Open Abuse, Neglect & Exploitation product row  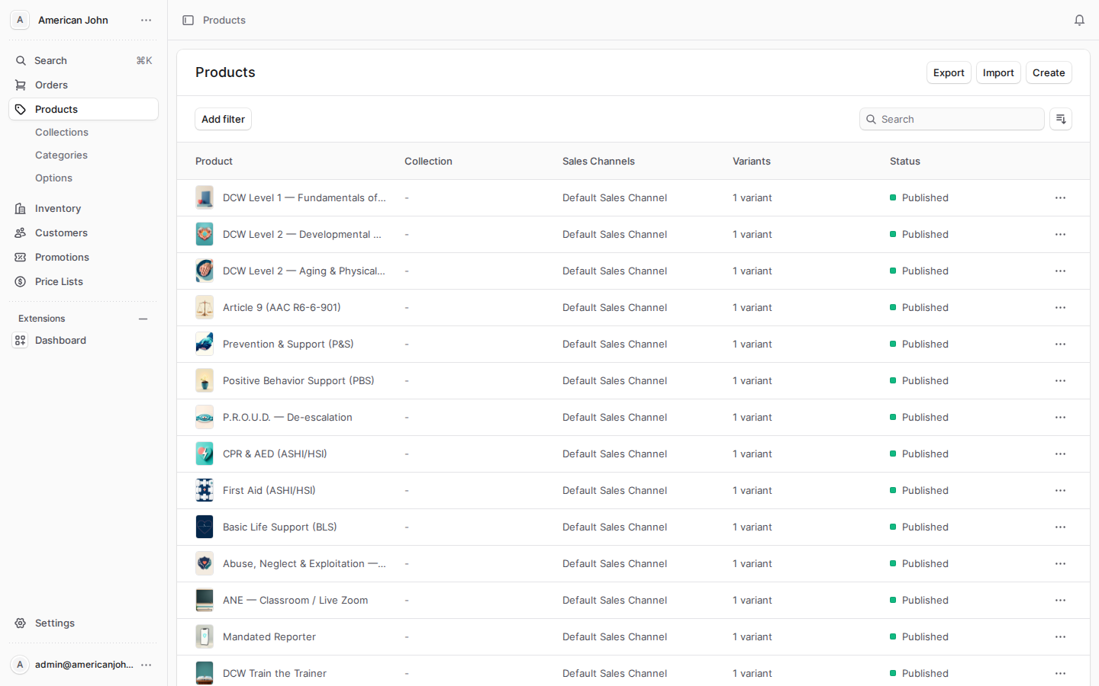[x=633, y=564]
